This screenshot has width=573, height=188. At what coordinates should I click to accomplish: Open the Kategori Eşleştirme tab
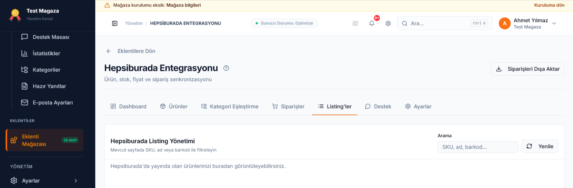click(230, 106)
